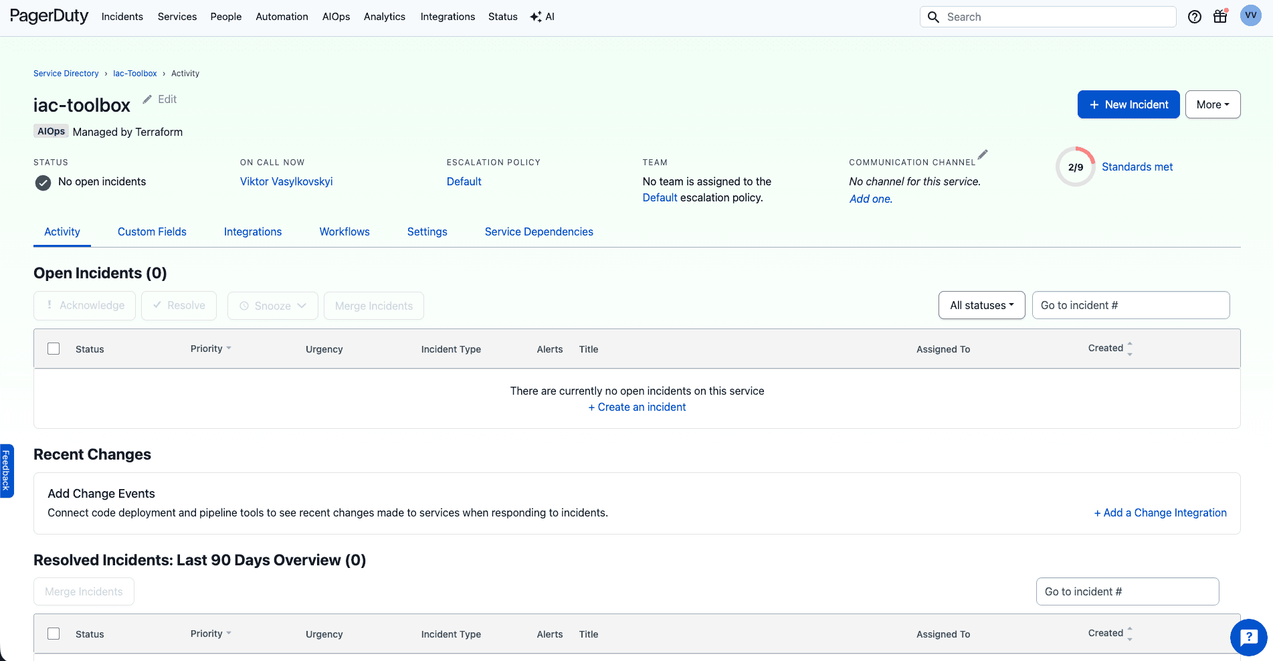1273x661 pixels.
Task: Click the Resolve button
Action: [x=179, y=306]
